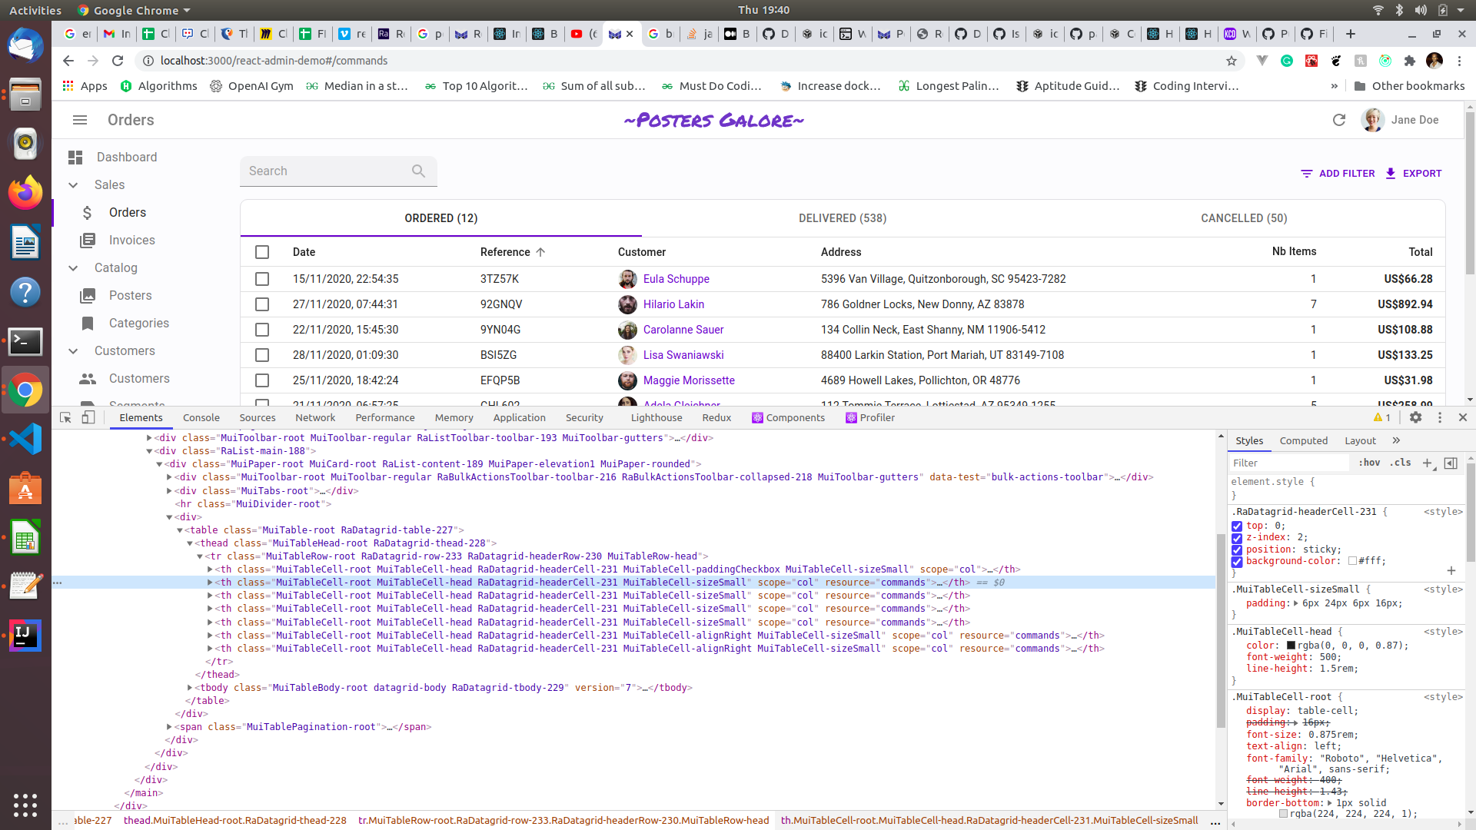Click the hamburger menu beside Orders title
Image resolution: width=1476 pixels, height=830 pixels.
pyautogui.click(x=79, y=120)
